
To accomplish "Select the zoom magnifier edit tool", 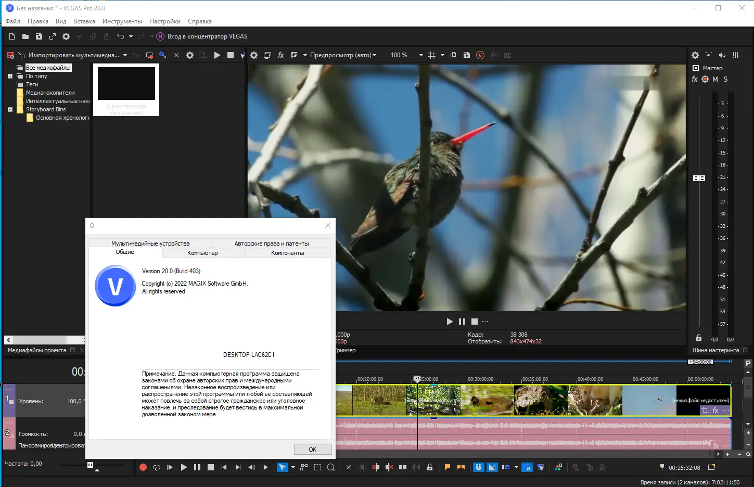I will (x=331, y=467).
